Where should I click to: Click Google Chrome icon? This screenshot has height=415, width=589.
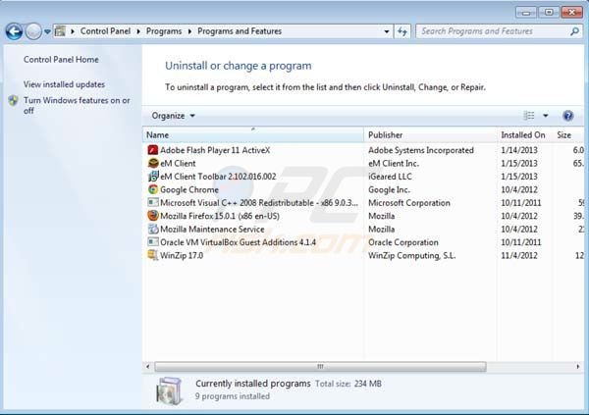(x=153, y=189)
